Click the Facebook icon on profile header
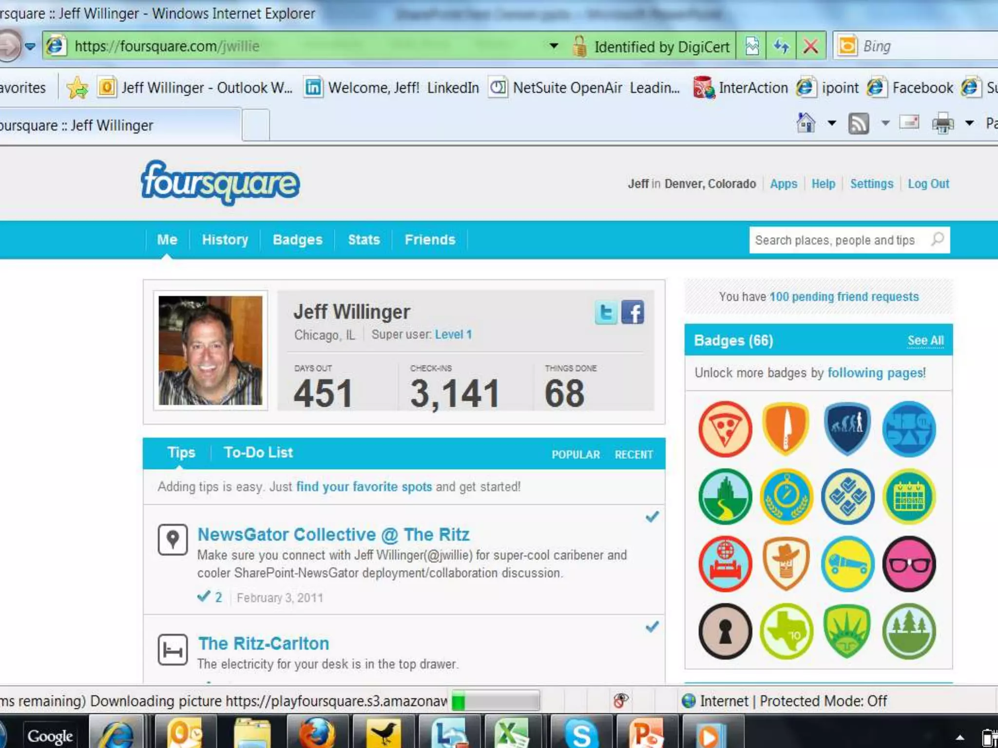The width and height of the screenshot is (998, 748). (x=633, y=312)
